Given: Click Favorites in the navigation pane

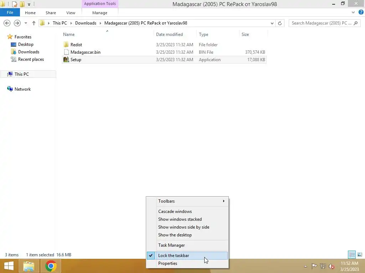Looking at the screenshot, I should 23,37.
